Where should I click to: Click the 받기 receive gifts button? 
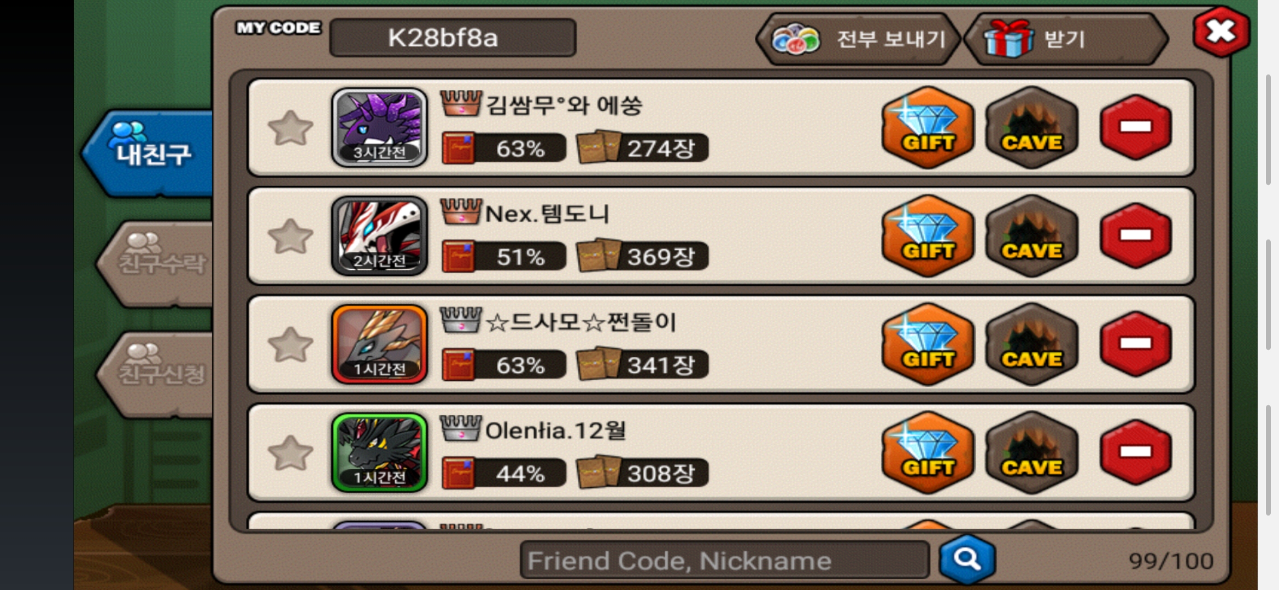click(x=1066, y=39)
